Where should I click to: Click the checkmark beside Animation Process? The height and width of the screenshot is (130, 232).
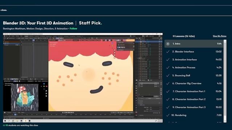[x=168, y=68]
